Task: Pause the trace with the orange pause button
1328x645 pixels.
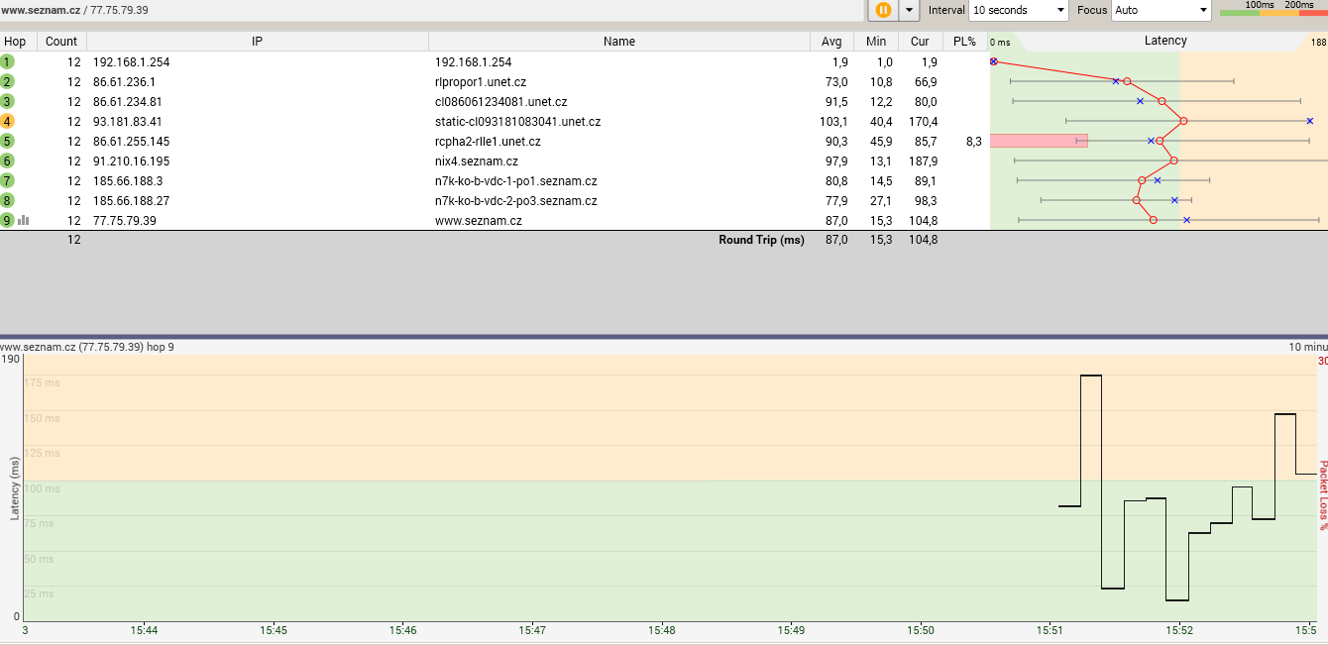Action: (882, 10)
